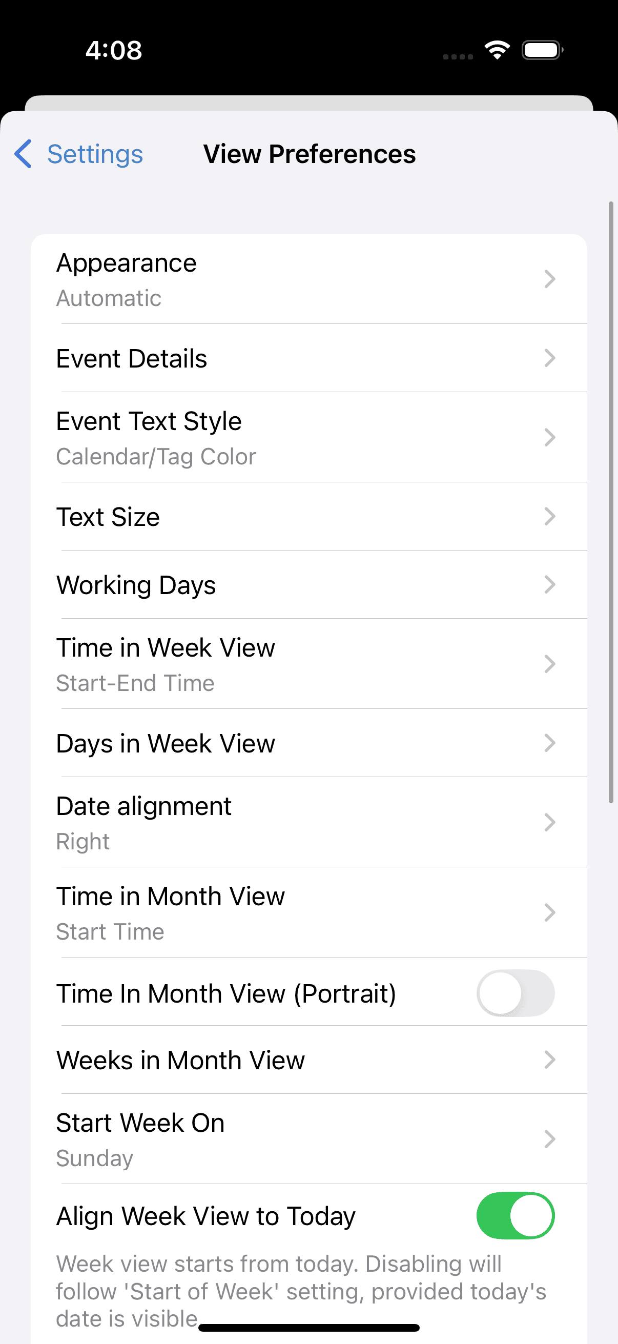The width and height of the screenshot is (618, 1344).
Task: Open Event Details preferences
Action: point(308,358)
